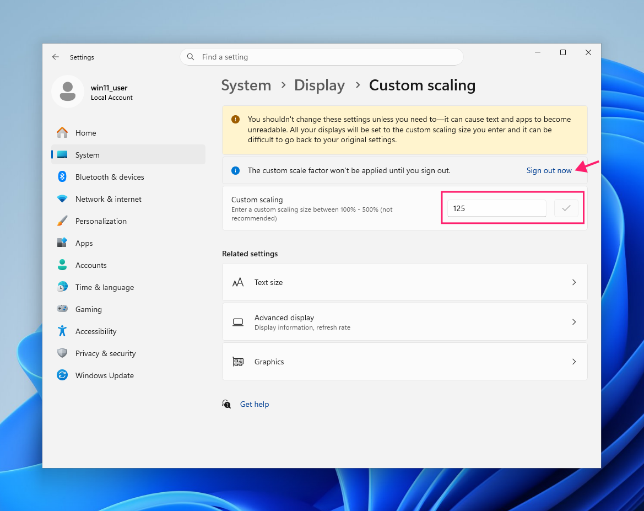Click the Apps icon in sidebar
This screenshot has height=511, width=644.
pyautogui.click(x=62, y=243)
